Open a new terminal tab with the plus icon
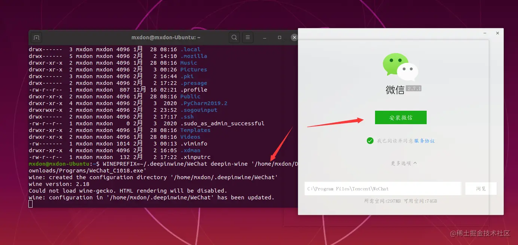 [36, 37]
